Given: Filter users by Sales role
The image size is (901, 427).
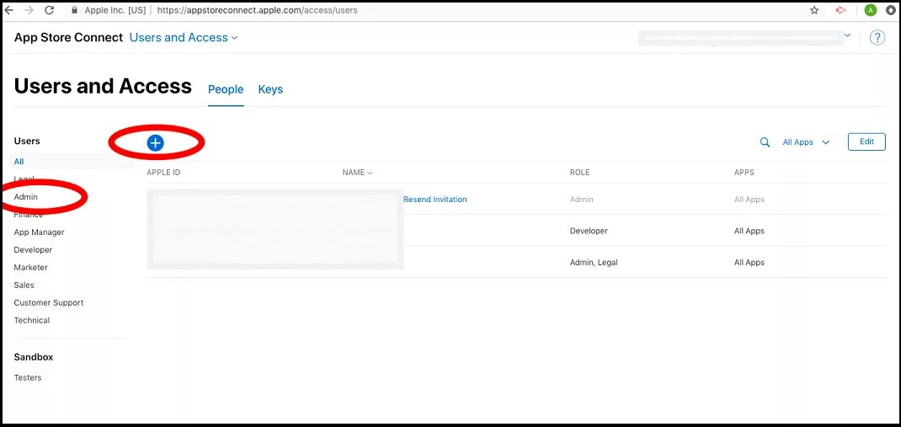Looking at the screenshot, I should point(24,285).
